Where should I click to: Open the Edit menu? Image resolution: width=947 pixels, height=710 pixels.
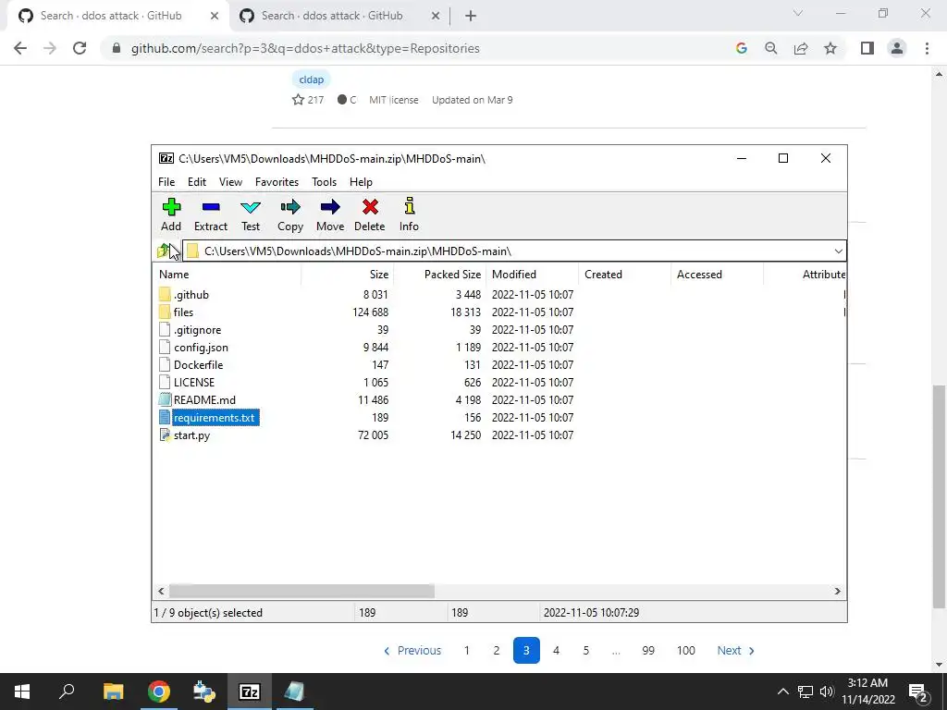[x=197, y=182]
